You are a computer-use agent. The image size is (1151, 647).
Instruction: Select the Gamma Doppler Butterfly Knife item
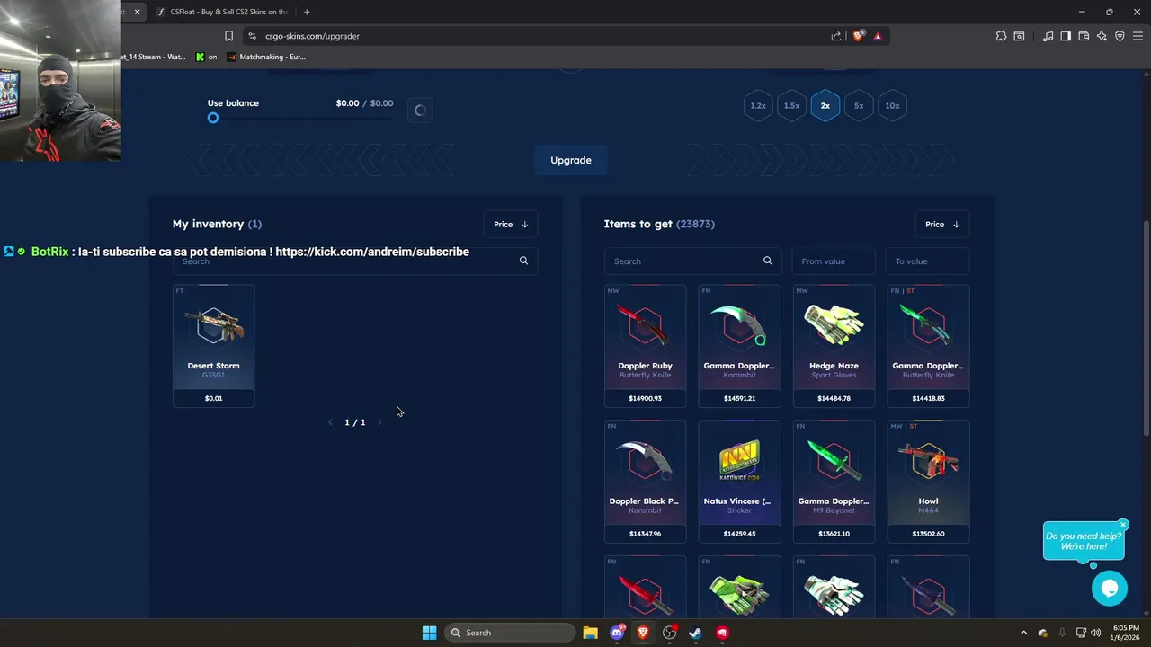(928, 346)
